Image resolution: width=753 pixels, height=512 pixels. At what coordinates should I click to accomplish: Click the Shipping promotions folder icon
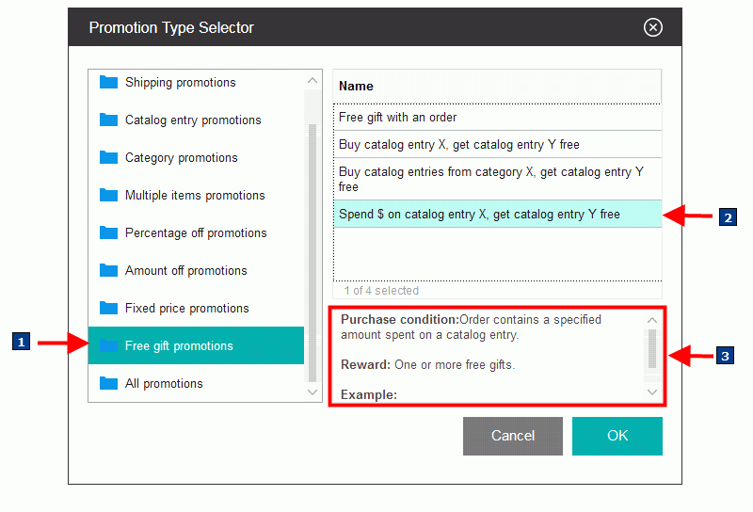(108, 82)
